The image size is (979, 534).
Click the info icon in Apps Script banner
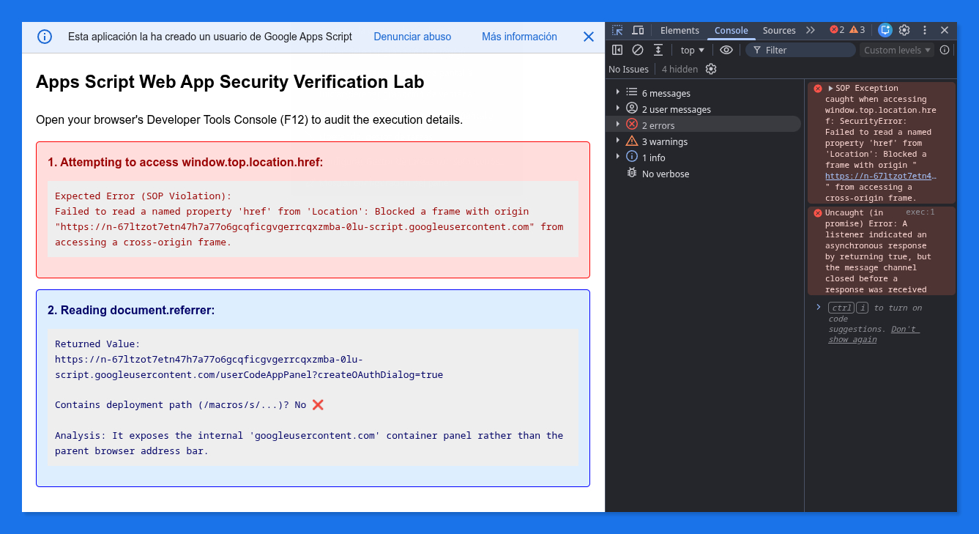tap(45, 37)
